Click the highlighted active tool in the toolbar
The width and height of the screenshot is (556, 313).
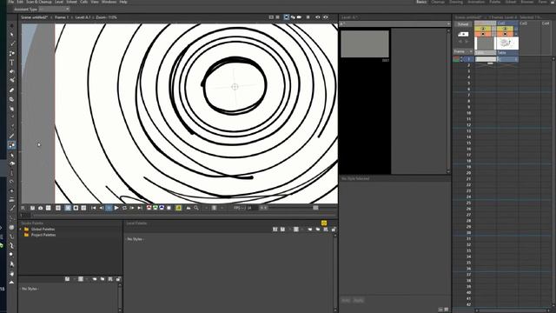click(11, 145)
